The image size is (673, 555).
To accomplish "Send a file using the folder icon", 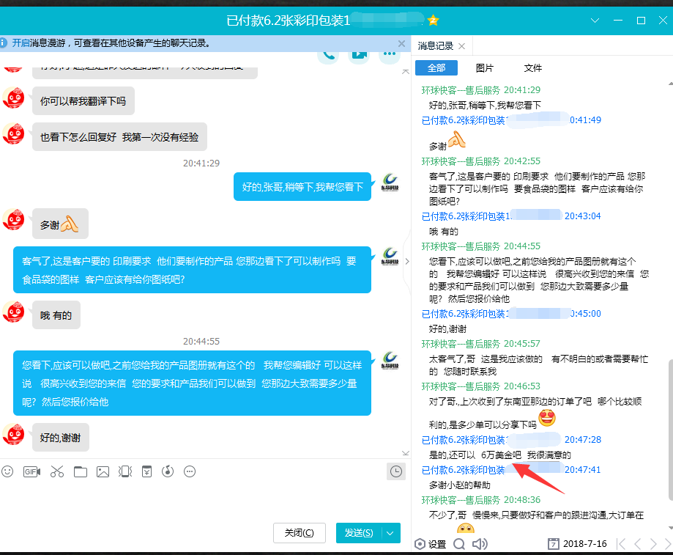I will (x=81, y=471).
